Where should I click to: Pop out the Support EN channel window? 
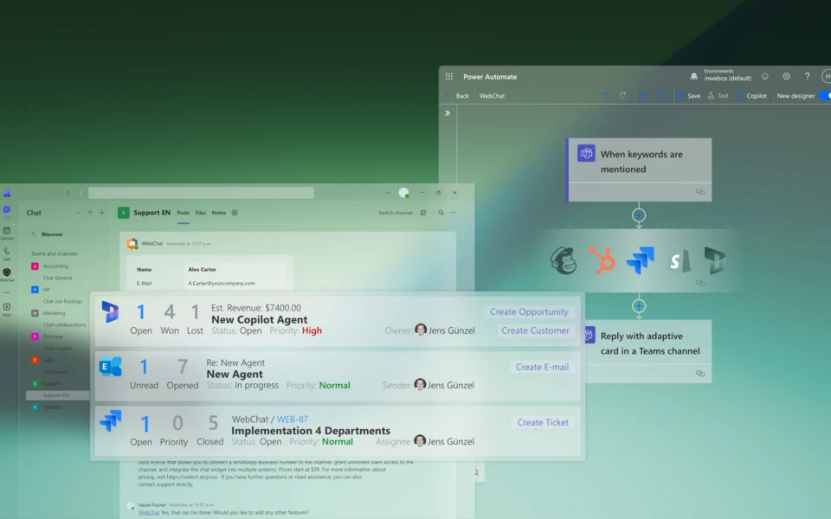point(423,213)
